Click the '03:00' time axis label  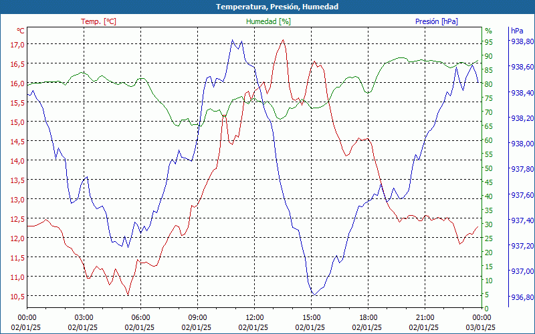tap(84, 318)
